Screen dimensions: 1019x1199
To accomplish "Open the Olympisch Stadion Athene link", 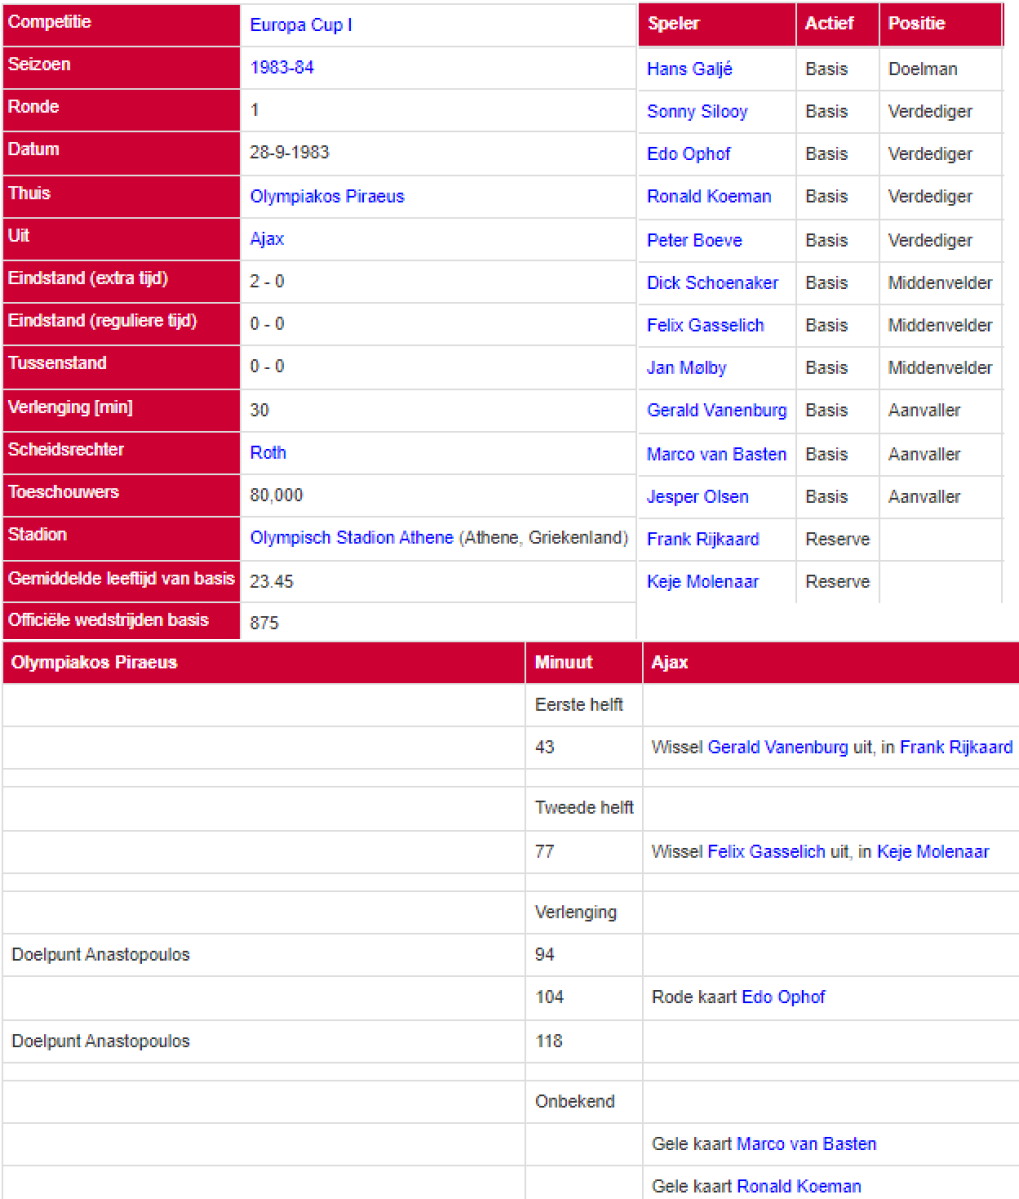I will coord(351,537).
